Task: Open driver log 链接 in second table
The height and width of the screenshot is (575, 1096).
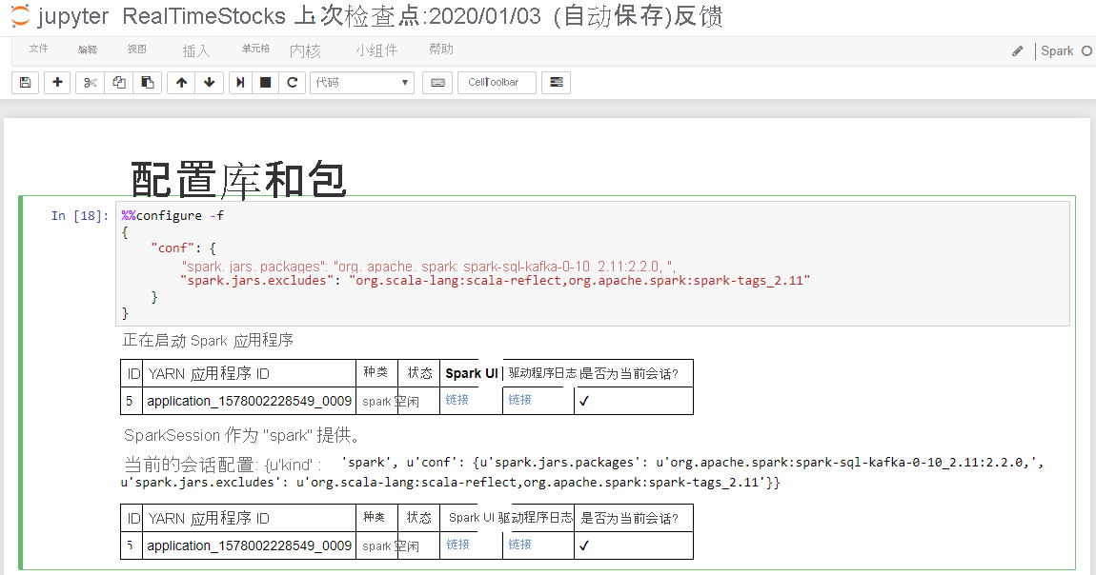Action: point(520,545)
